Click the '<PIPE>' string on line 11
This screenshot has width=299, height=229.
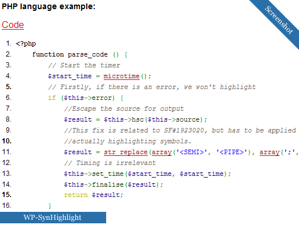[232, 152]
